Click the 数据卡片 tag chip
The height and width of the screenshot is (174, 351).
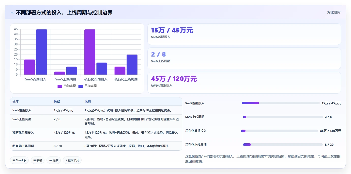point(72,160)
